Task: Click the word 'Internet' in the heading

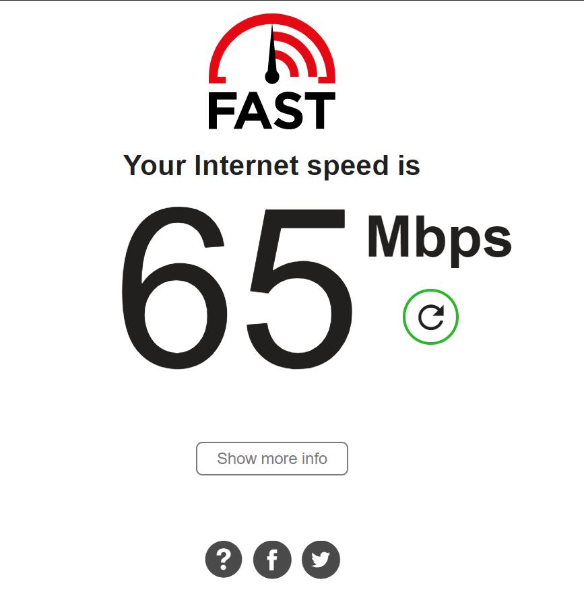Action: point(247,166)
